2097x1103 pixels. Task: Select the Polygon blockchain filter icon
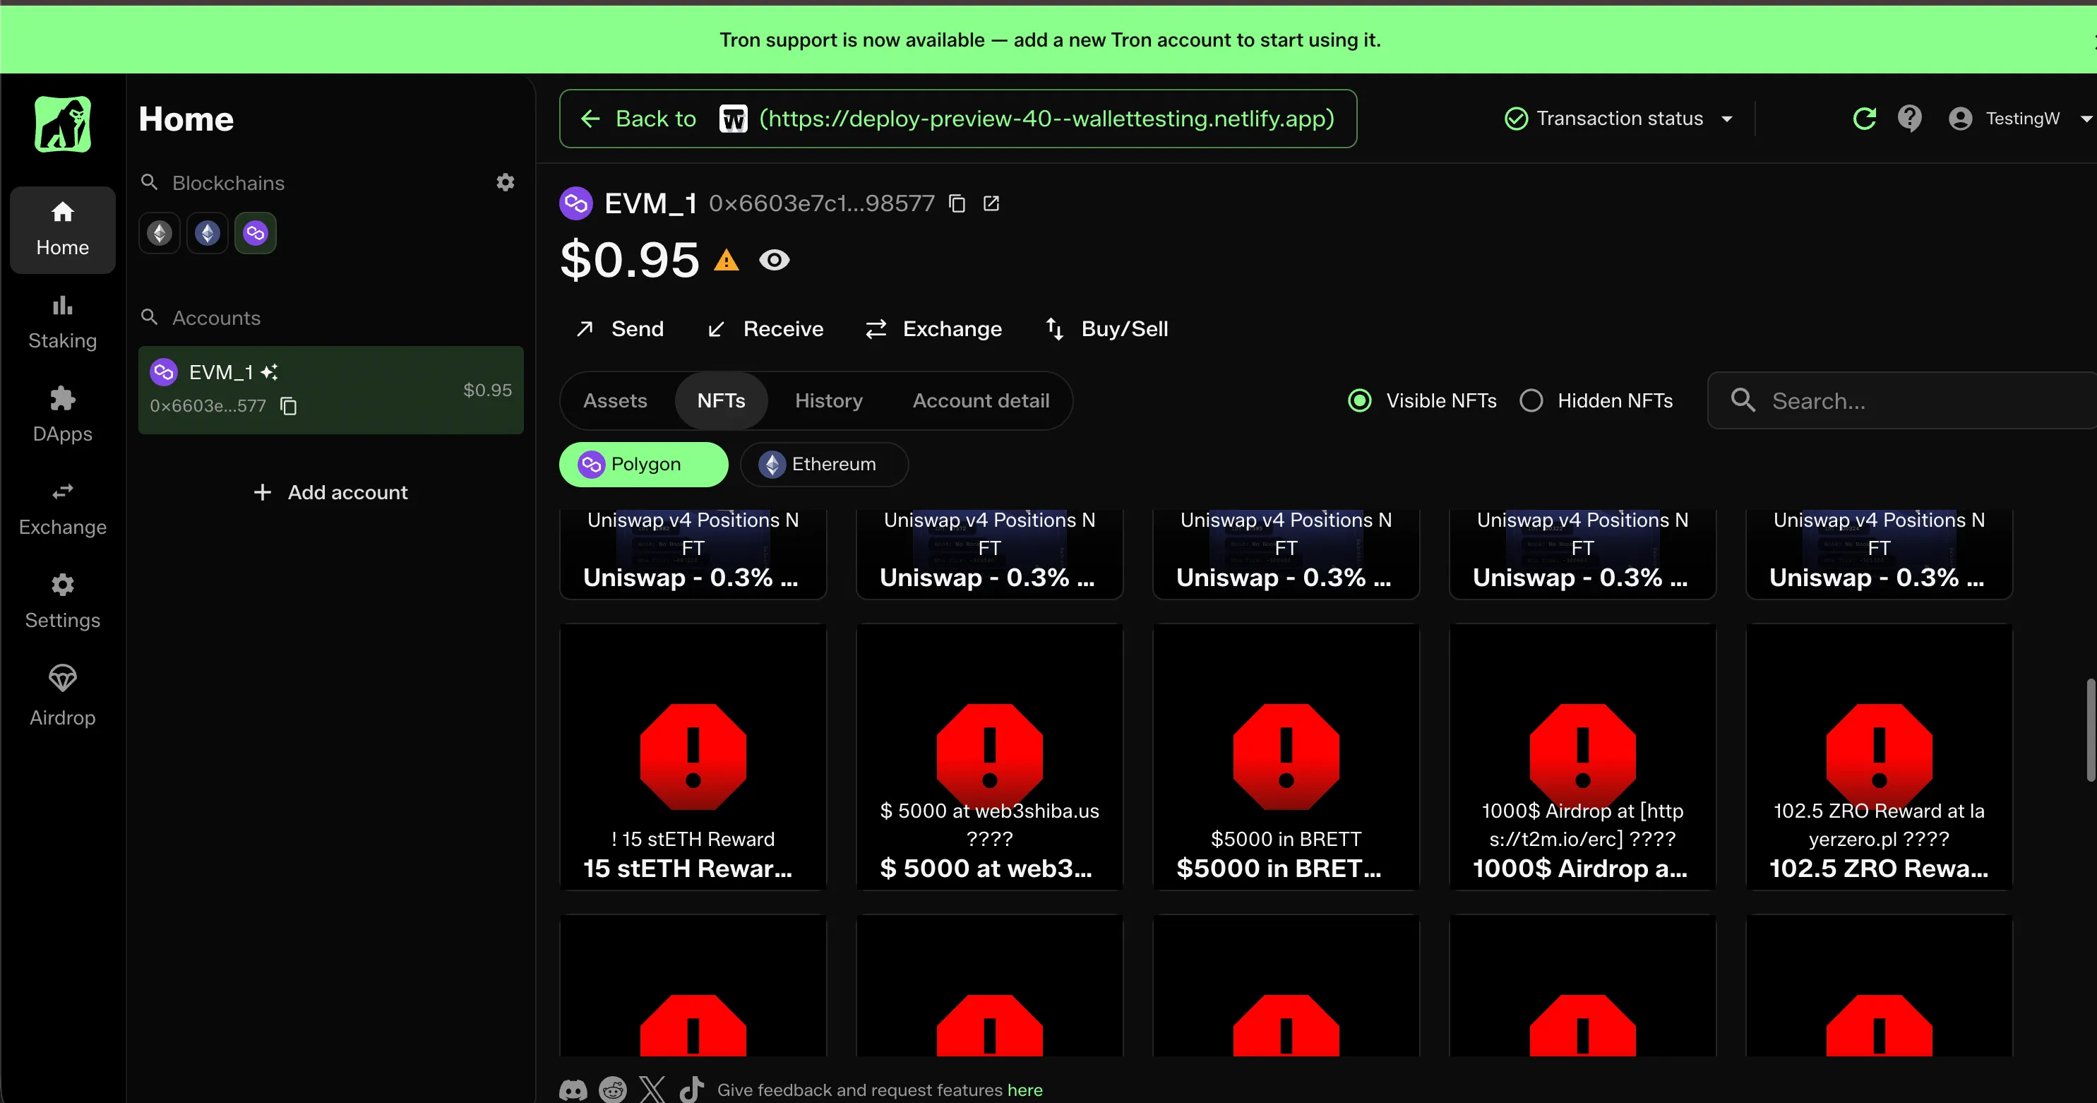[256, 234]
